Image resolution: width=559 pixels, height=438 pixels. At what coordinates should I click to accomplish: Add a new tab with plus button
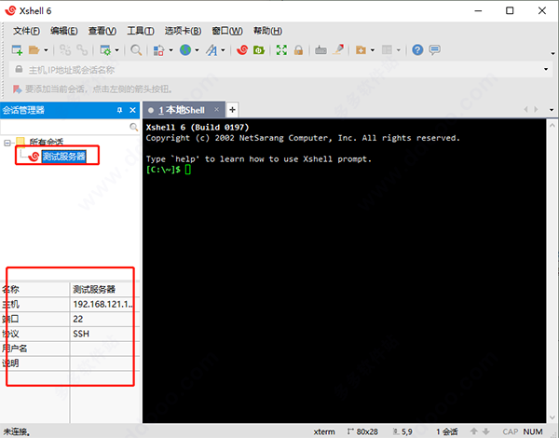[233, 110]
